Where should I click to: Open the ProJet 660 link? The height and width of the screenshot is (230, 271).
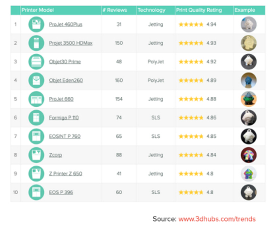[x=61, y=99]
